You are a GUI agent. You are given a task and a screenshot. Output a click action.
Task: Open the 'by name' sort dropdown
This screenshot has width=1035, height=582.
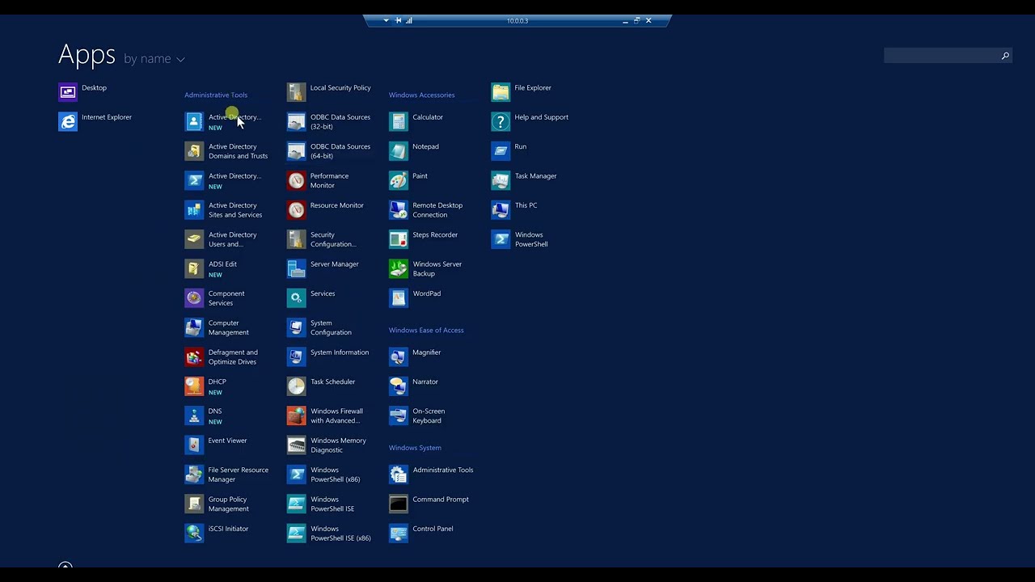coord(154,58)
